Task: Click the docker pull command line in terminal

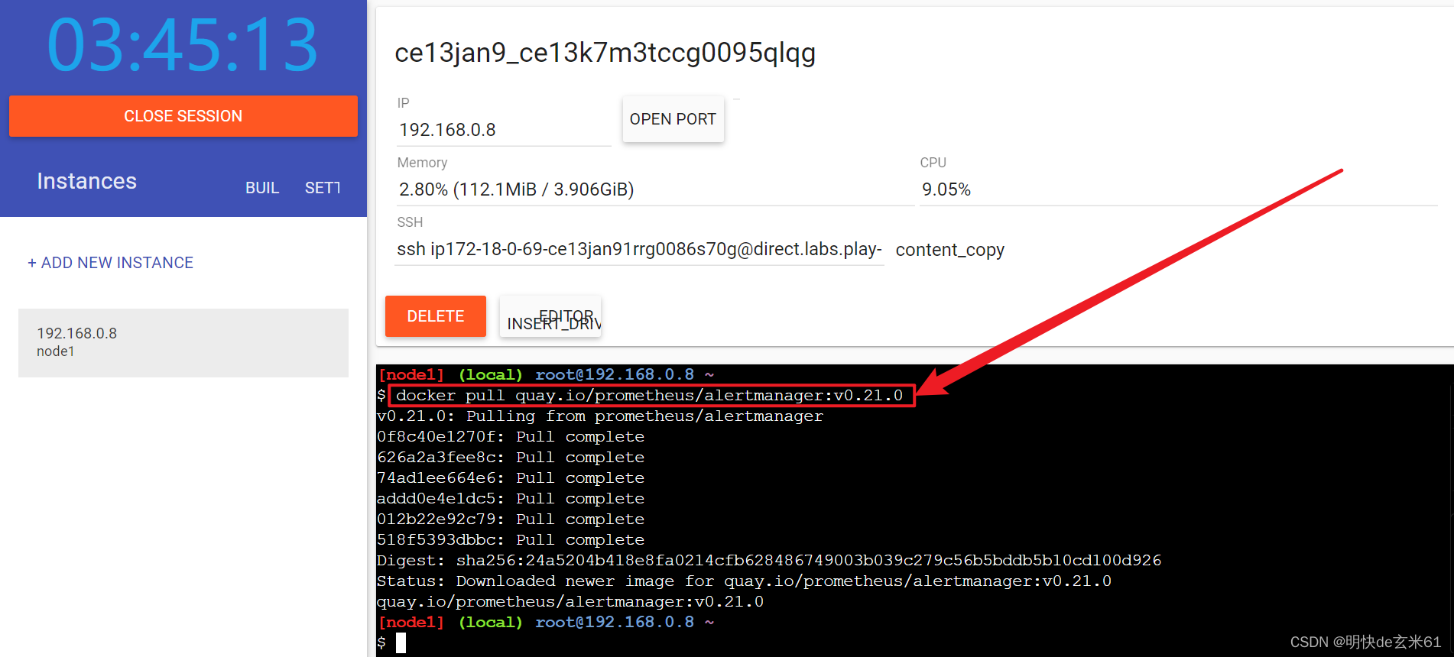Action: pos(650,395)
